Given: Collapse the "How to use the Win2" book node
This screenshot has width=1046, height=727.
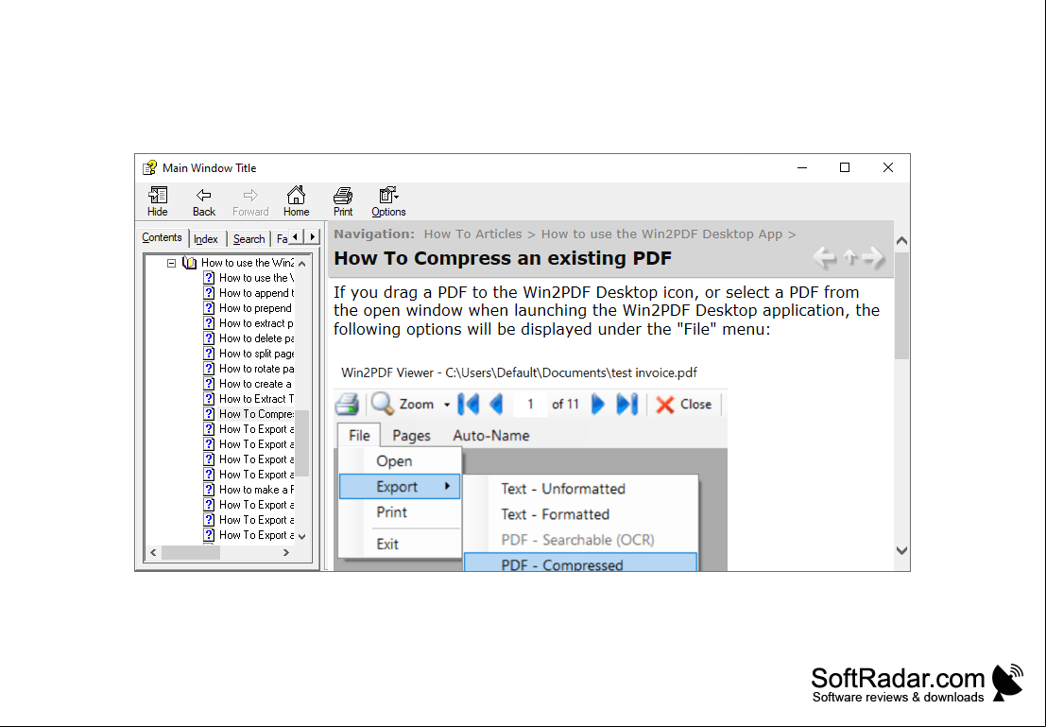Looking at the screenshot, I should click(x=171, y=263).
